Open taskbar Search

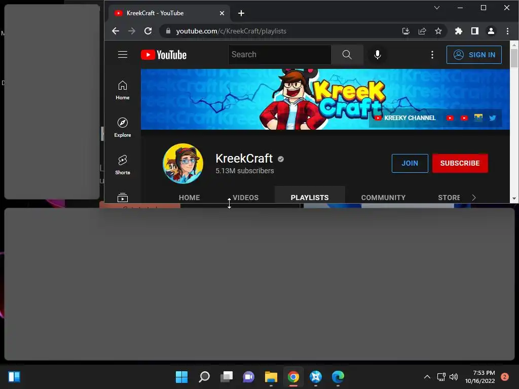[204, 377]
